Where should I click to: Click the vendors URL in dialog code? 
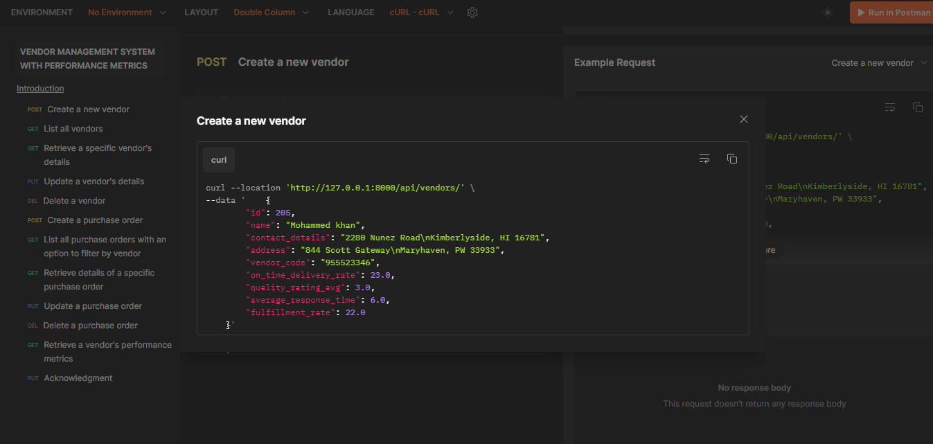point(375,188)
